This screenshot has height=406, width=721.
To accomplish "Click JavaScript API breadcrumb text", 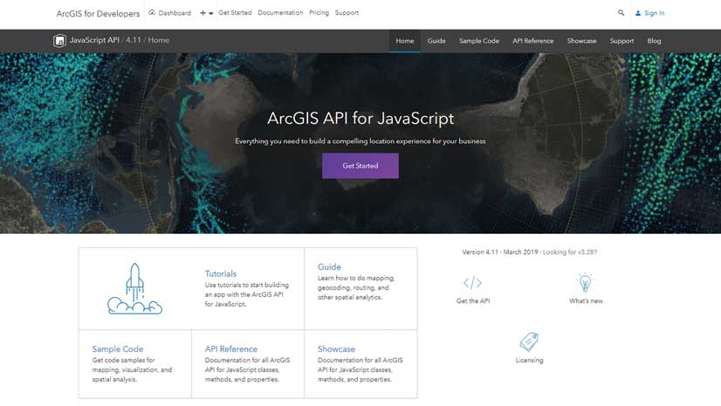I will pos(94,40).
